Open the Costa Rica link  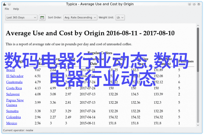(x=14, y=88)
